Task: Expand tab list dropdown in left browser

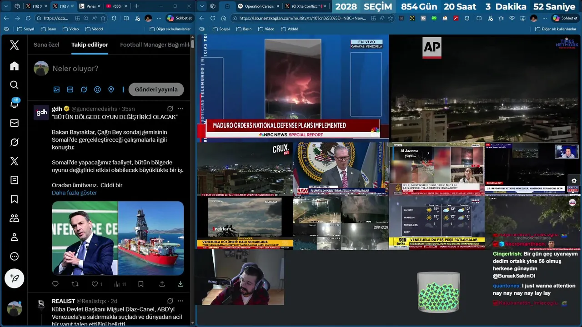Action: click(6, 6)
